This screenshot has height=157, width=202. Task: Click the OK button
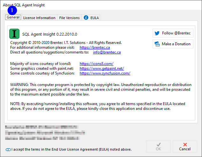coord(158,146)
